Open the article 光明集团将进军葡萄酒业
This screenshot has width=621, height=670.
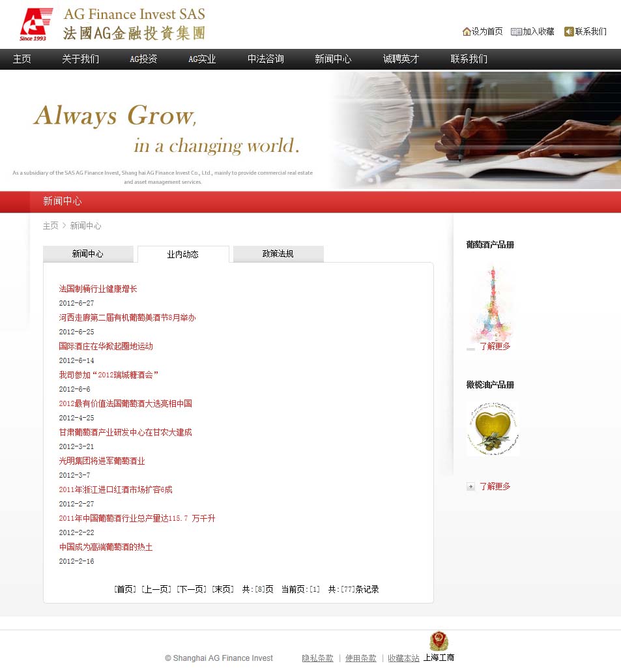tap(102, 461)
